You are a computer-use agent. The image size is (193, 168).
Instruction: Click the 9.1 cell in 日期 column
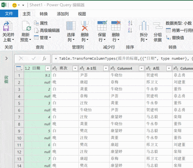(38, 75)
